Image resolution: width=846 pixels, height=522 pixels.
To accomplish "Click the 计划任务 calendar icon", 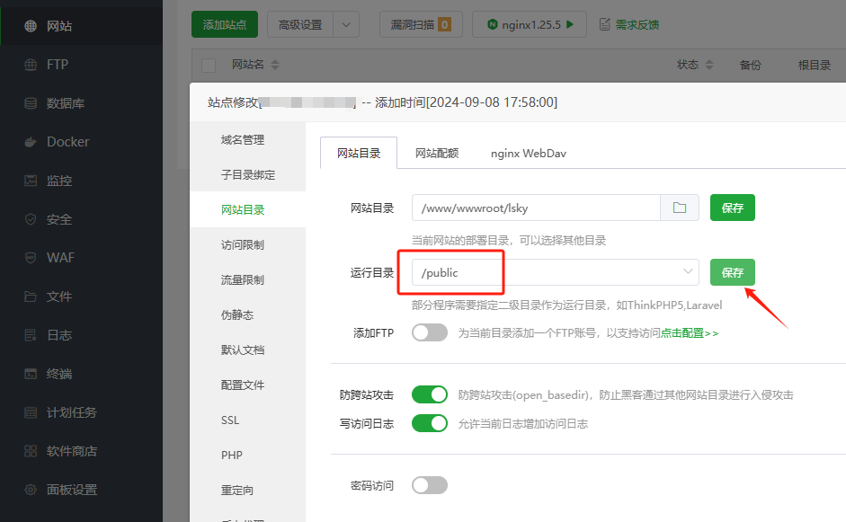I will click(x=31, y=412).
